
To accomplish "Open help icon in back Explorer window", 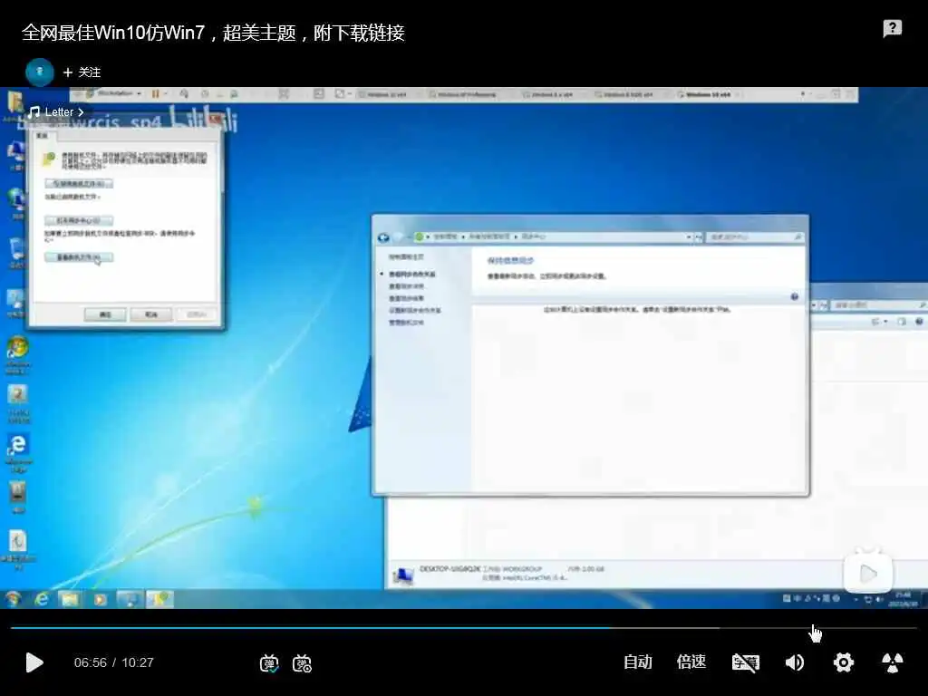I will [919, 322].
